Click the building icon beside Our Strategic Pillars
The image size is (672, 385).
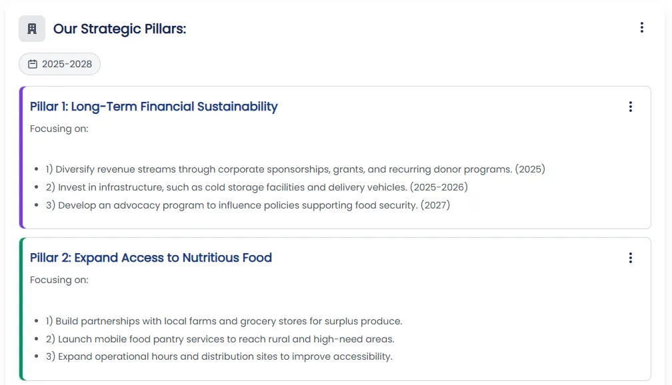[x=32, y=29]
